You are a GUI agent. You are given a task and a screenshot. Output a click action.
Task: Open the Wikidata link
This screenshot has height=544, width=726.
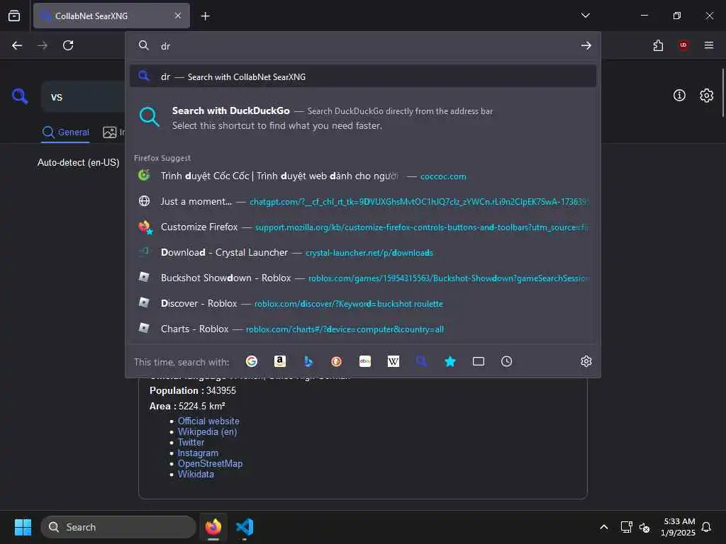tap(196, 474)
